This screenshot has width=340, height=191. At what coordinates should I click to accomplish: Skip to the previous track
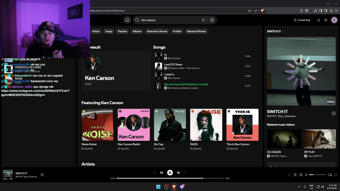tap(161, 173)
